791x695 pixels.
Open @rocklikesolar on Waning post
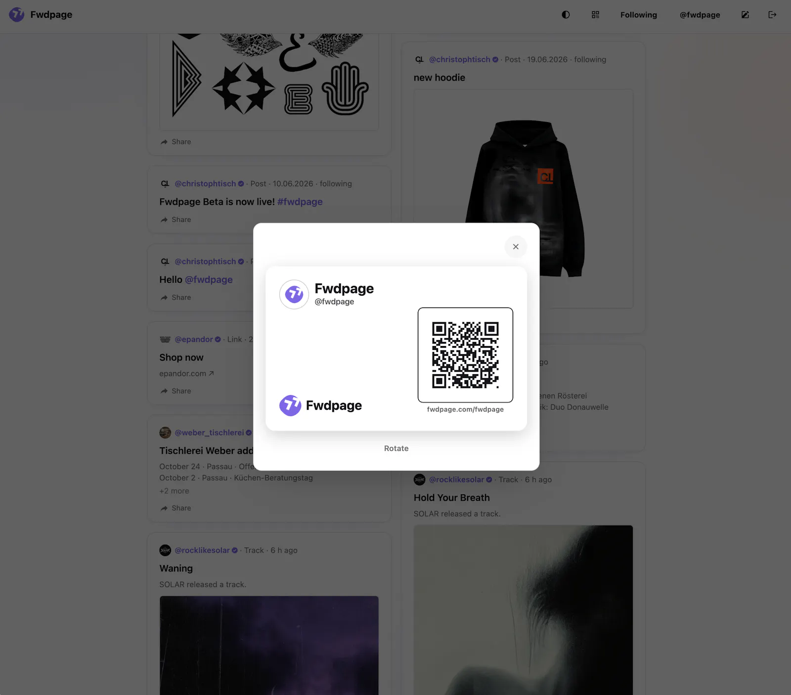coord(202,550)
